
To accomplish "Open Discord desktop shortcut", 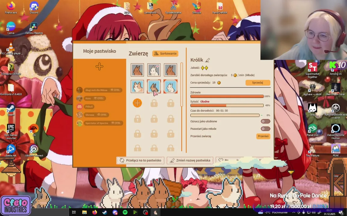I will (34, 8).
